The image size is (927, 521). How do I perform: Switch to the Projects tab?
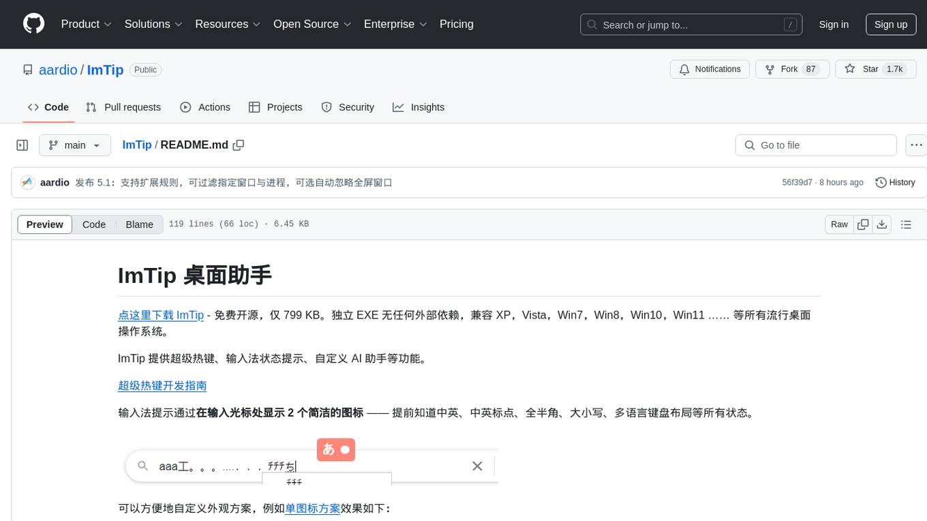pyautogui.click(x=275, y=107)
